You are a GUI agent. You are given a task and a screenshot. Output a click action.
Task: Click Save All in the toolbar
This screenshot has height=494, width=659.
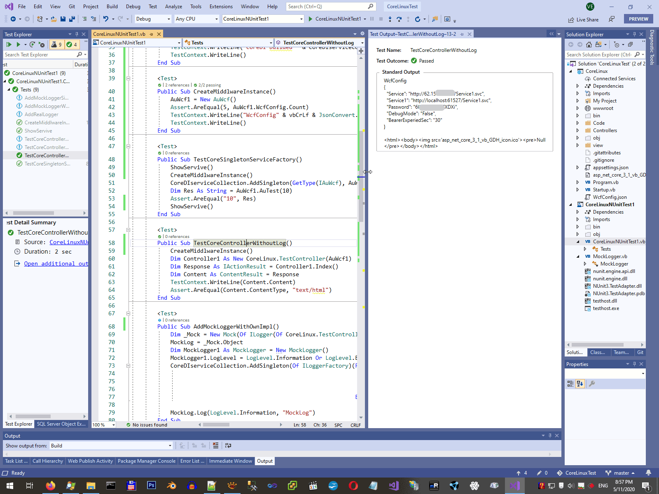pos(72,19)
